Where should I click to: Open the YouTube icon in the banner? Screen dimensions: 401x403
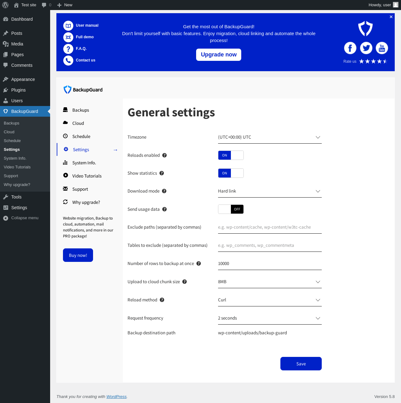(x=382, y=48)
